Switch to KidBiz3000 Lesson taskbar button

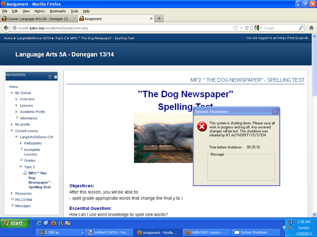tap(207, 233)
